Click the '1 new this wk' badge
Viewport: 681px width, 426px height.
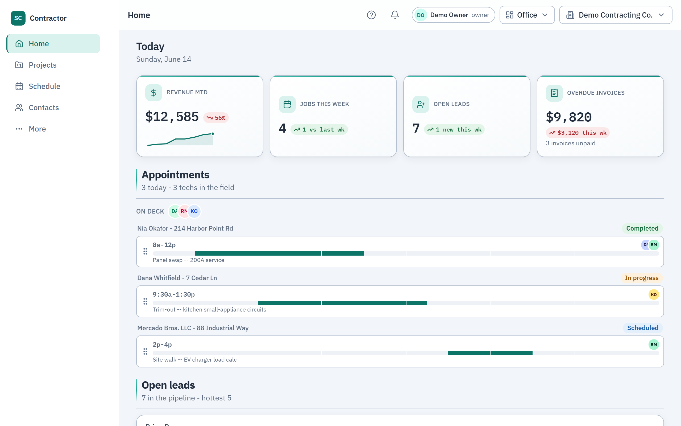tap(454, 130)
